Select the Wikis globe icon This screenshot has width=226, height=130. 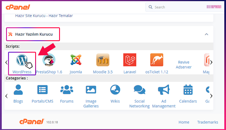click(115, 90)
